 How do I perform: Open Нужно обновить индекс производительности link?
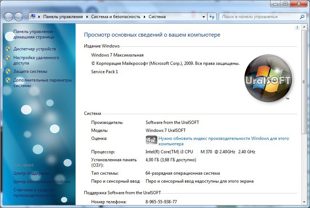(224, 141)
